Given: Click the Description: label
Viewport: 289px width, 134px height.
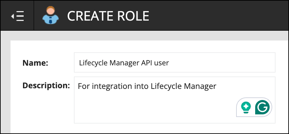Looking at the screenshot, I should [46, 86].
